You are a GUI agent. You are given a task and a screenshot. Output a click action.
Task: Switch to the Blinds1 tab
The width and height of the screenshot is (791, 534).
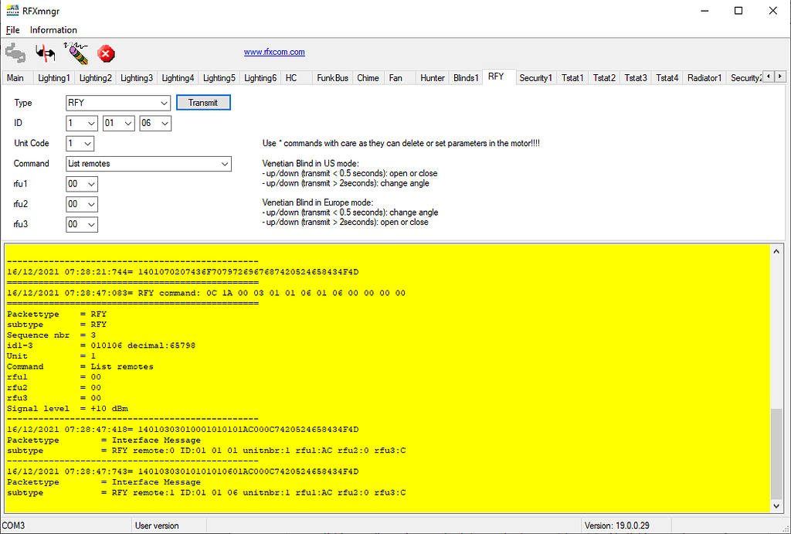click(x=466, y=78)
